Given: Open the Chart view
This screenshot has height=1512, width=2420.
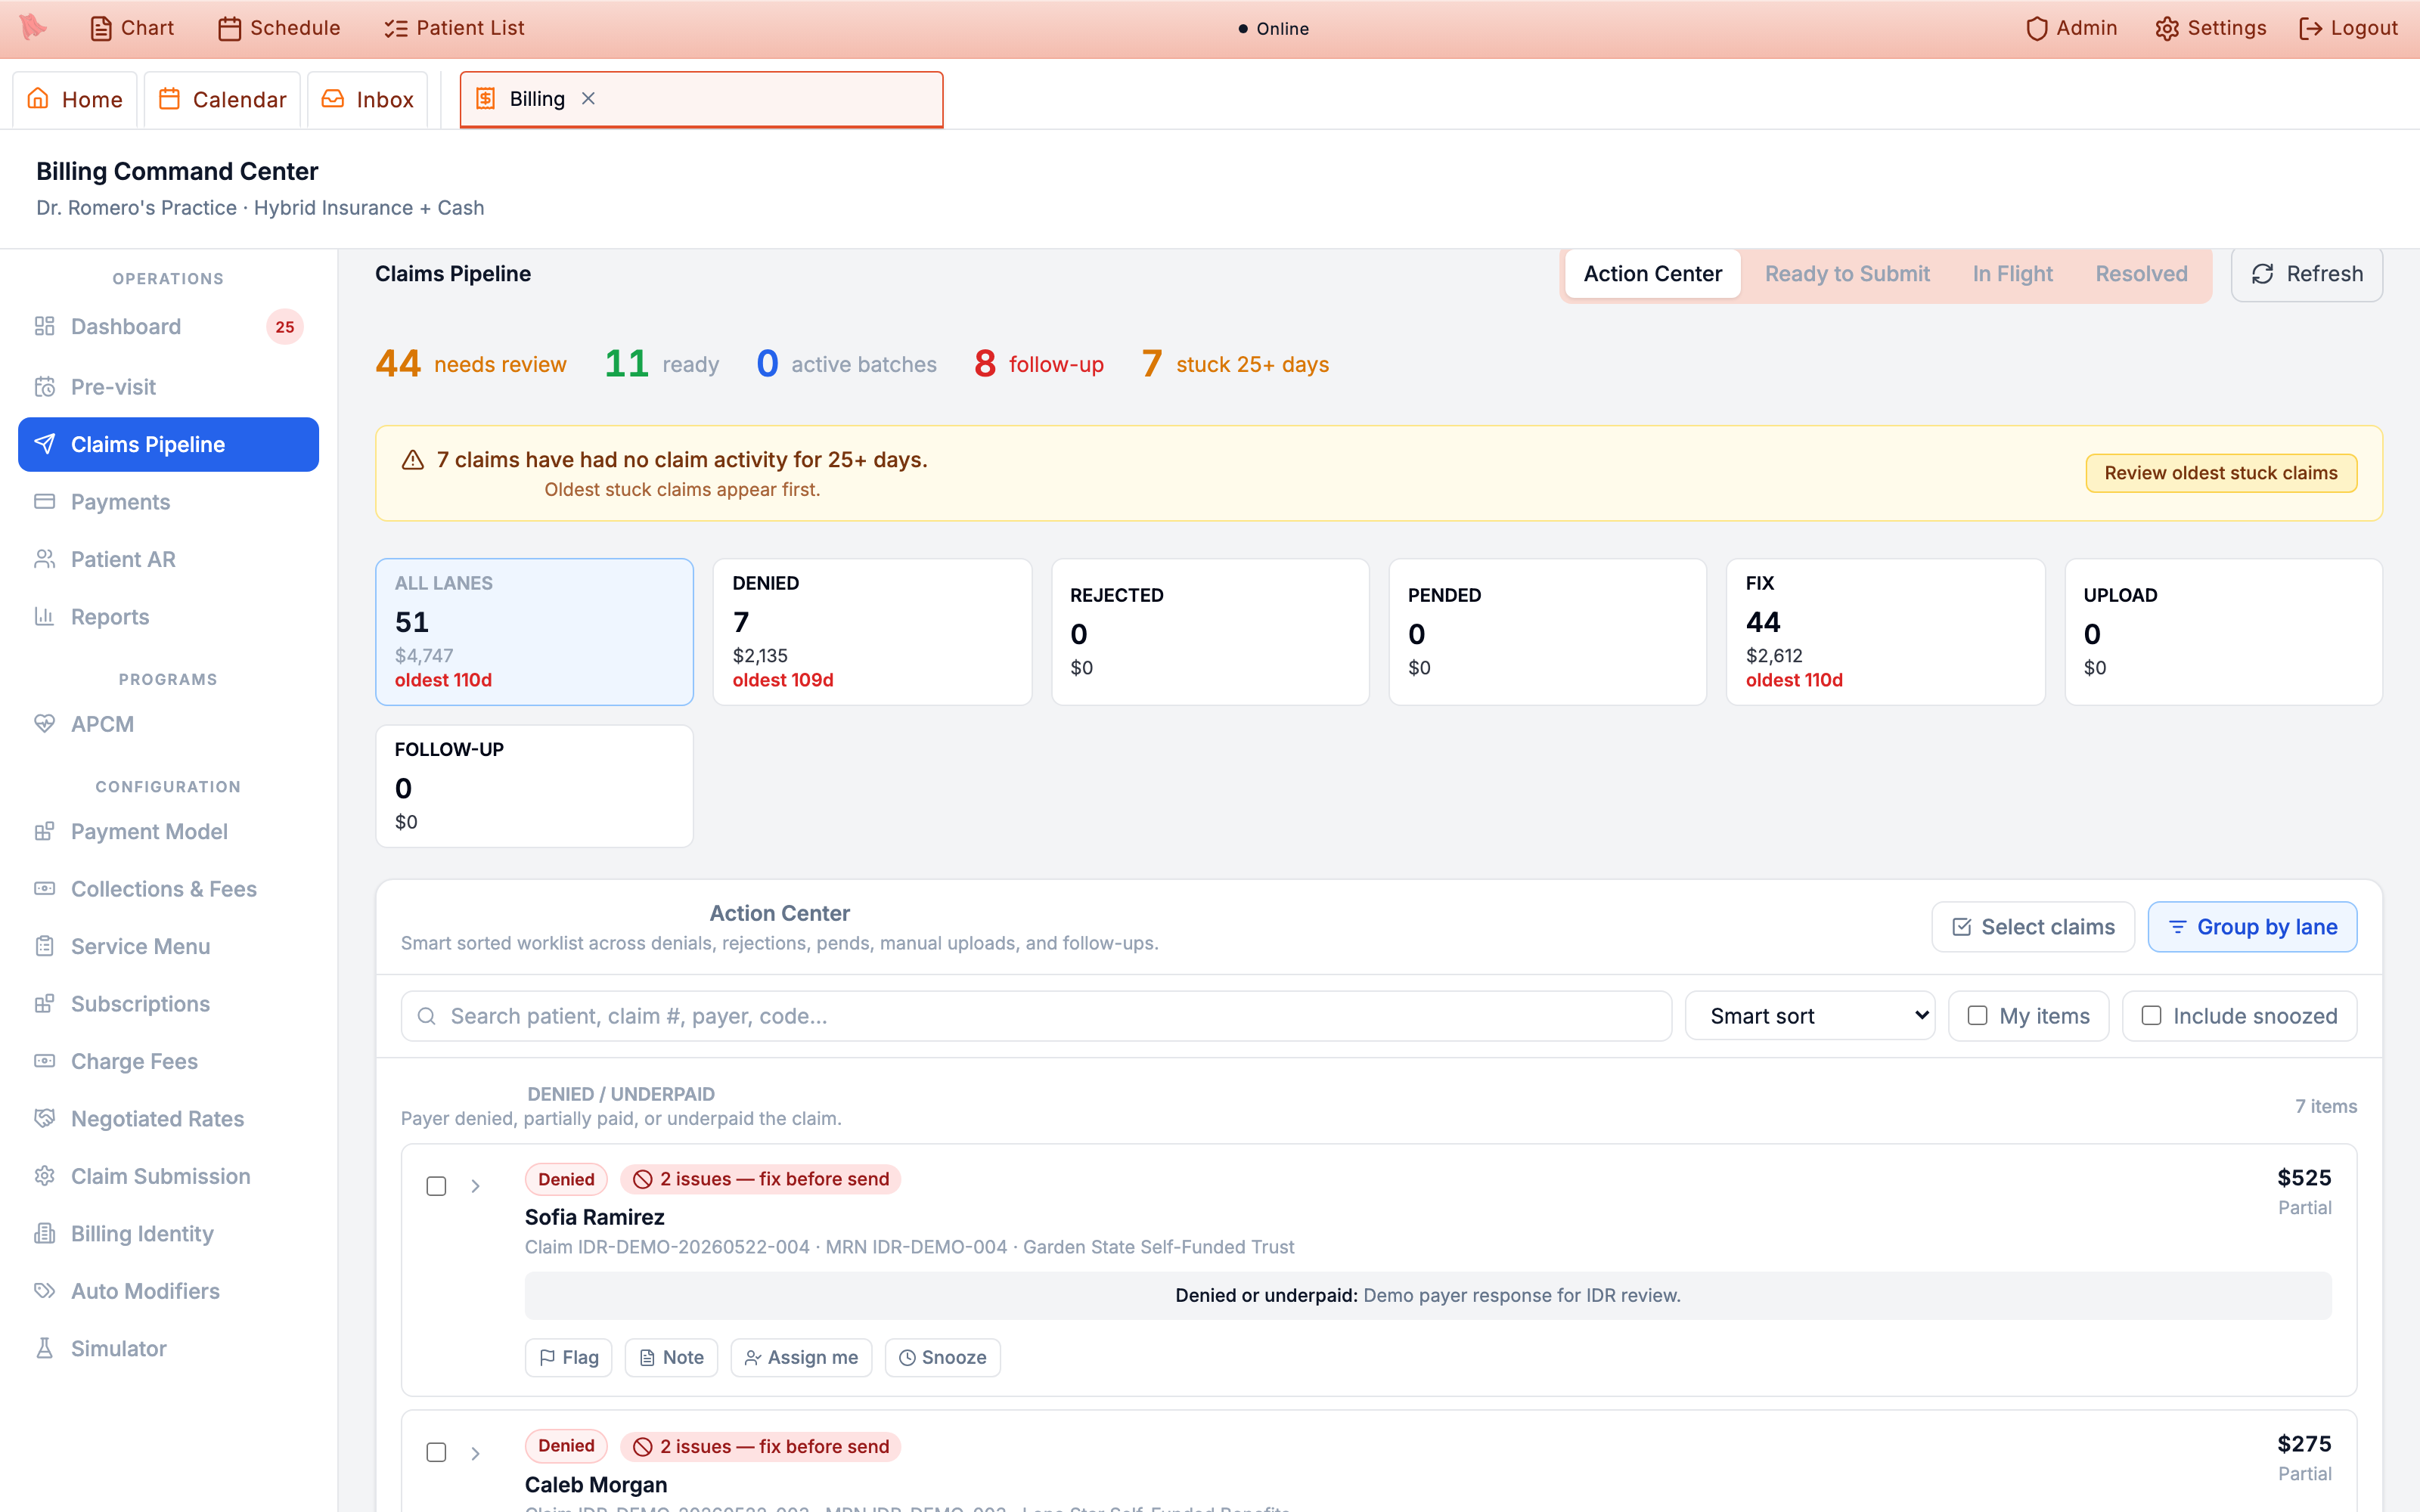Looking at the screenshot, I should (x=132, y=28).
